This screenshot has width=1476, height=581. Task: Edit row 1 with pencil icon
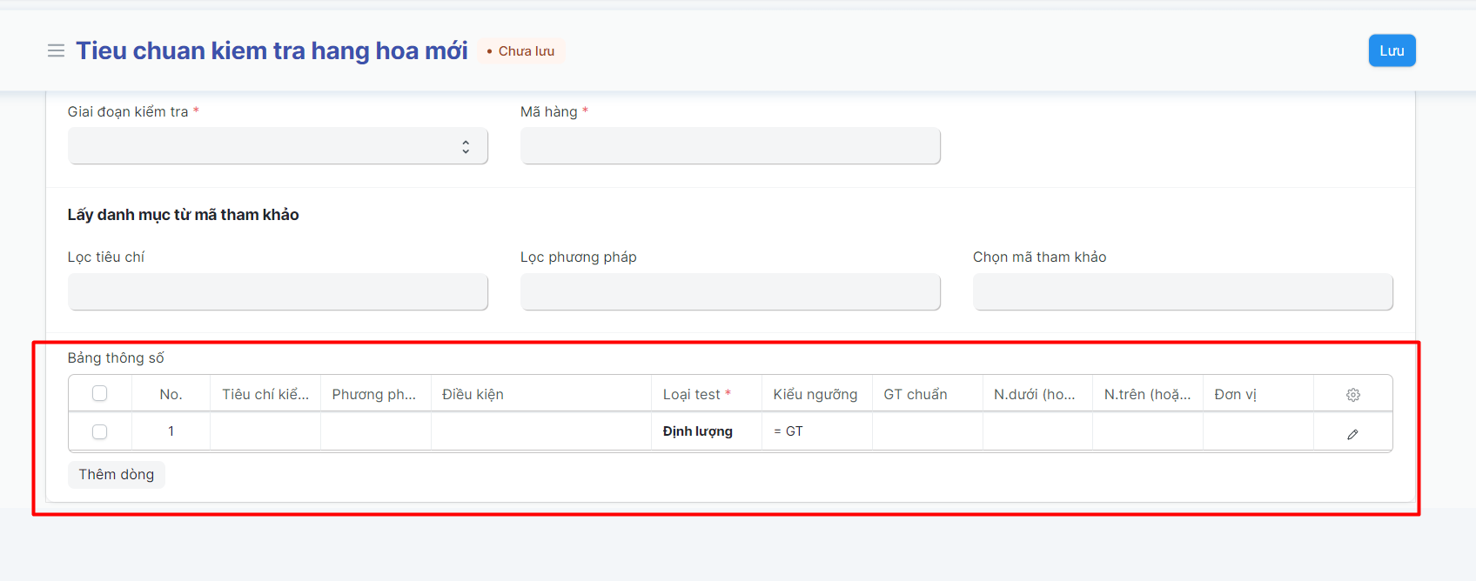pos(1352,433)
